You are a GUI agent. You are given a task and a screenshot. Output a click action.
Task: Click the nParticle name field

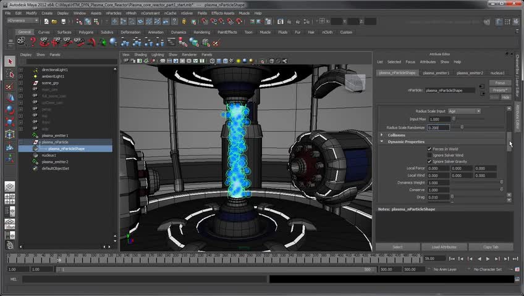[450, 90]
